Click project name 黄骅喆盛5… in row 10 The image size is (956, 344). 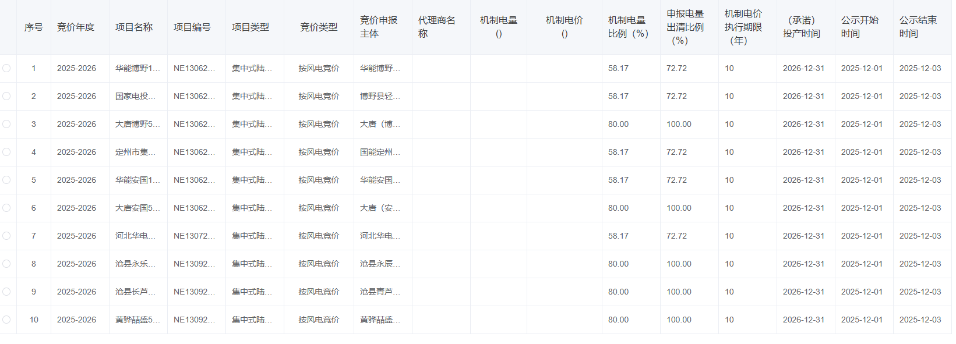coord(137,320)
